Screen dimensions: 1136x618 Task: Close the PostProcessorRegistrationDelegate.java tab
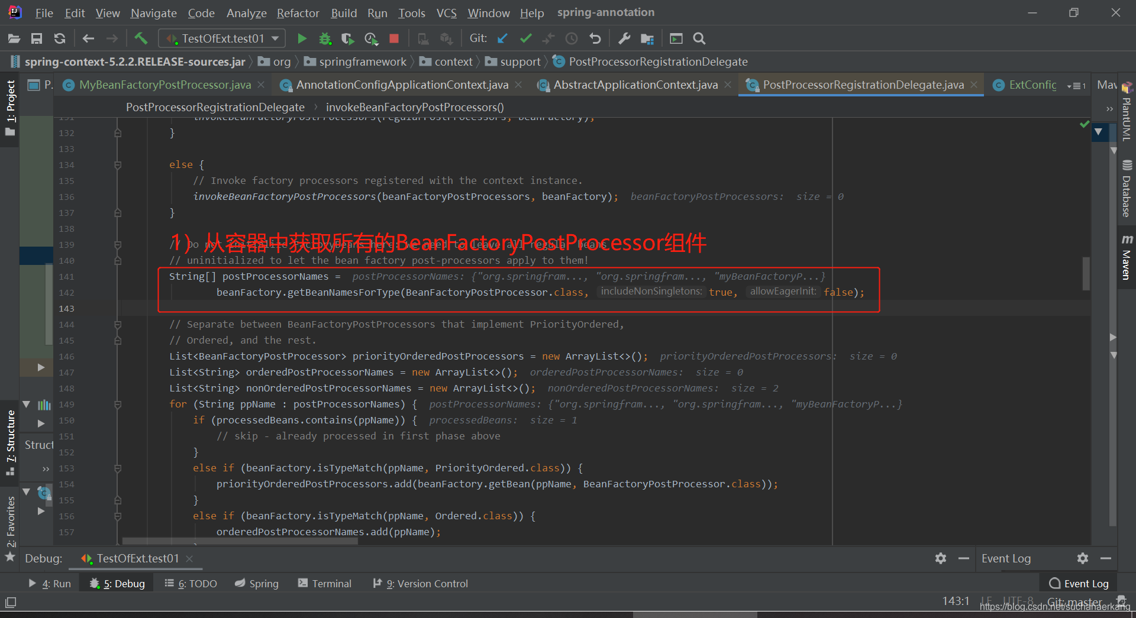pos(974,85)
